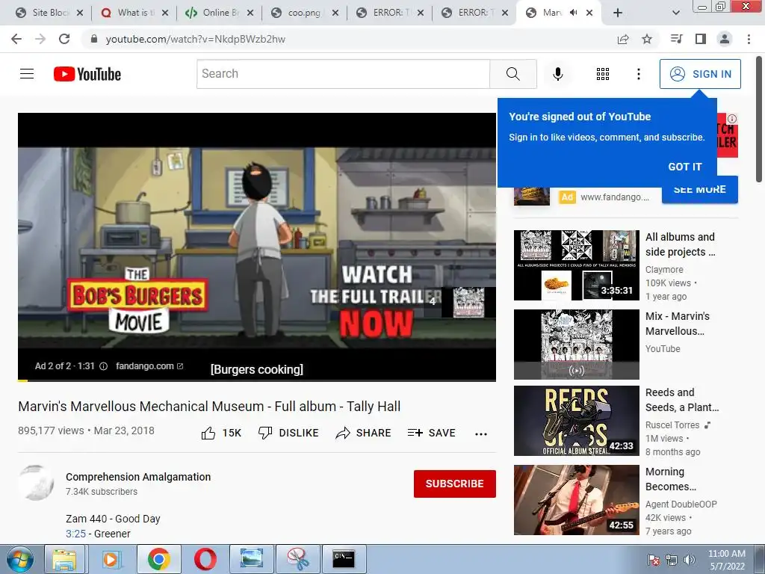Subscribe to Comprehension Amalgamation

coord(455,484)
